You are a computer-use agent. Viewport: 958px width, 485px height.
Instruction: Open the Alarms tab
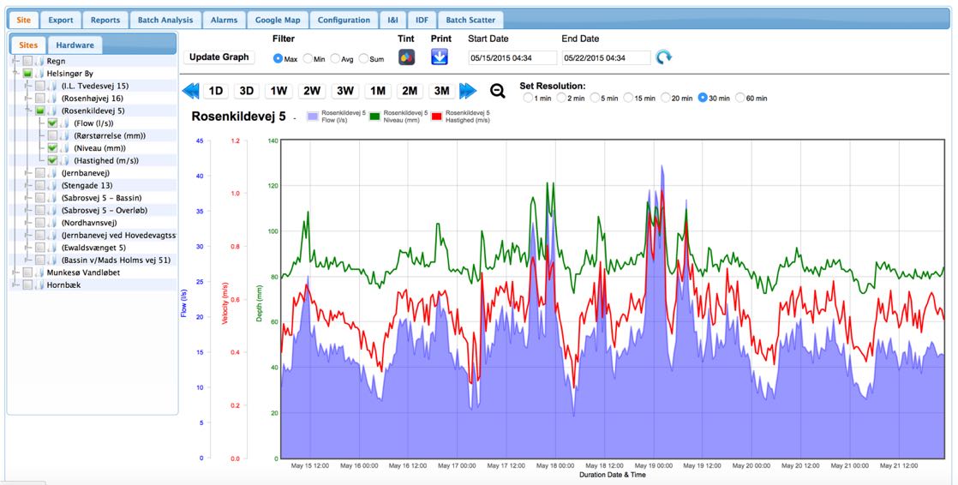(225, 21)
